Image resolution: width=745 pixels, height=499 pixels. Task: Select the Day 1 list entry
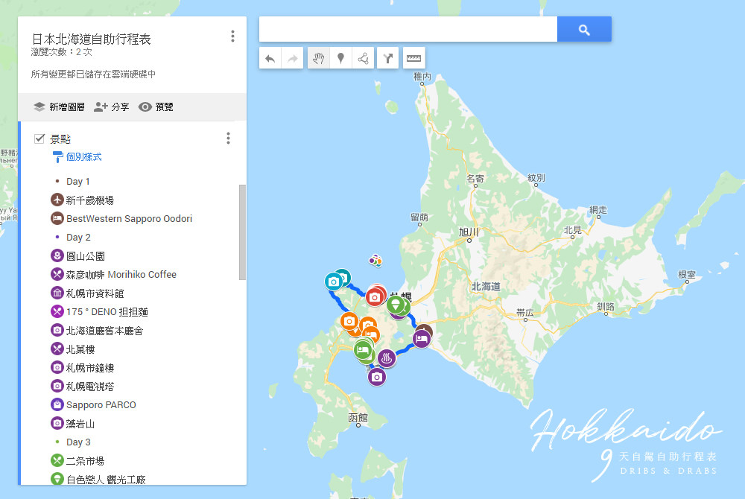[x=78, y=182]
